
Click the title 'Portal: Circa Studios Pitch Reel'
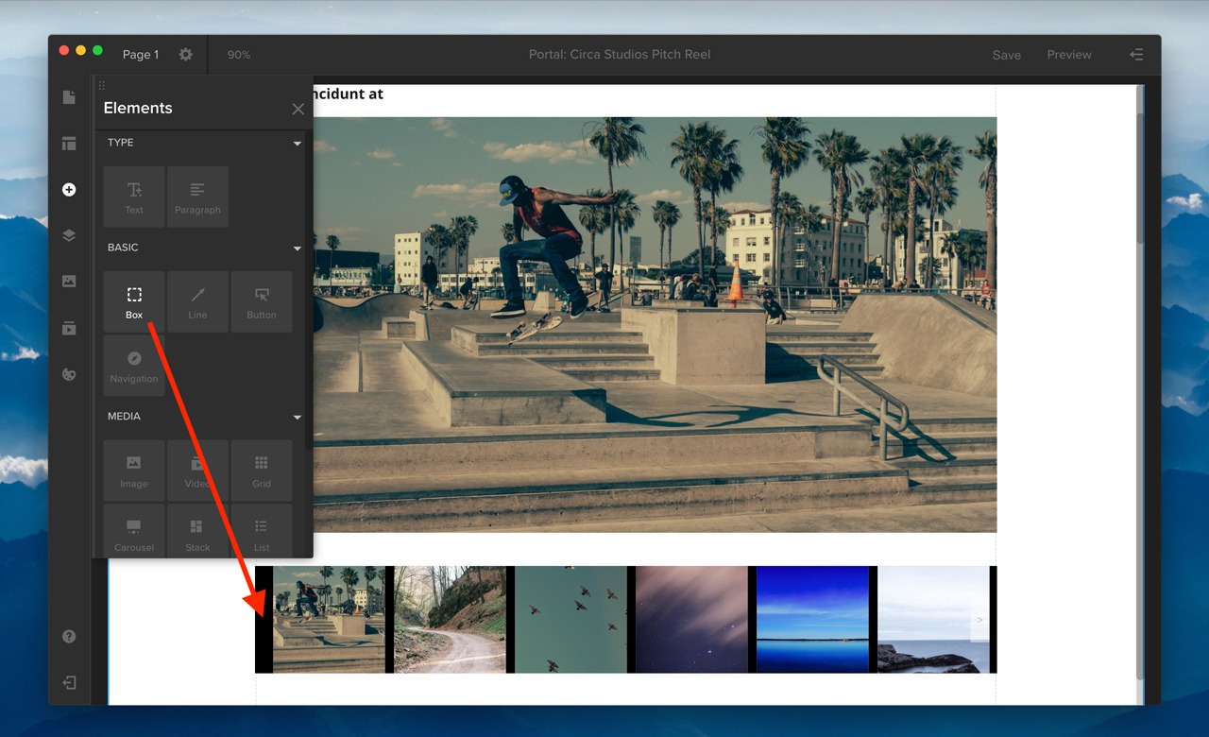(620, 55)
